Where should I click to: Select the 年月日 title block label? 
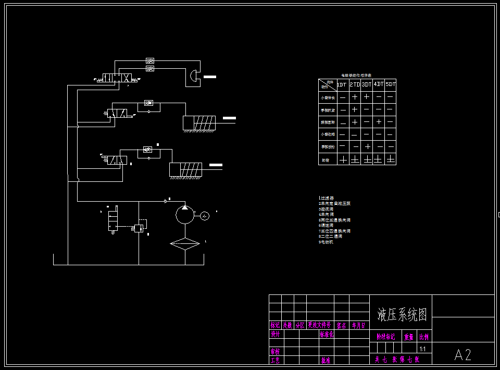(359, 325)
